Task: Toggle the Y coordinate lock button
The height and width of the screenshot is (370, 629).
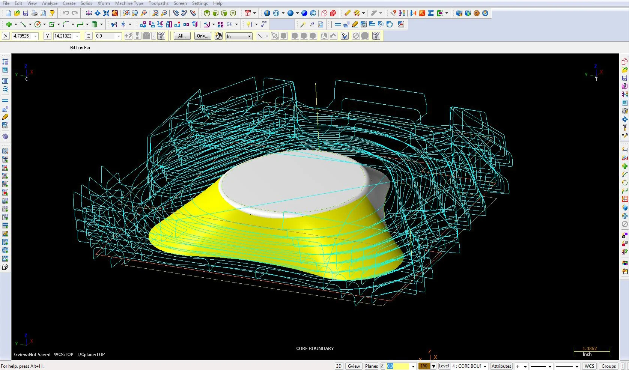Action: 47,36
